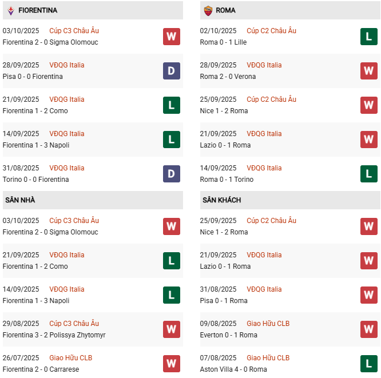Open Cúp C2 Châu Âu link for Roma-Lille

coord(271,31)
